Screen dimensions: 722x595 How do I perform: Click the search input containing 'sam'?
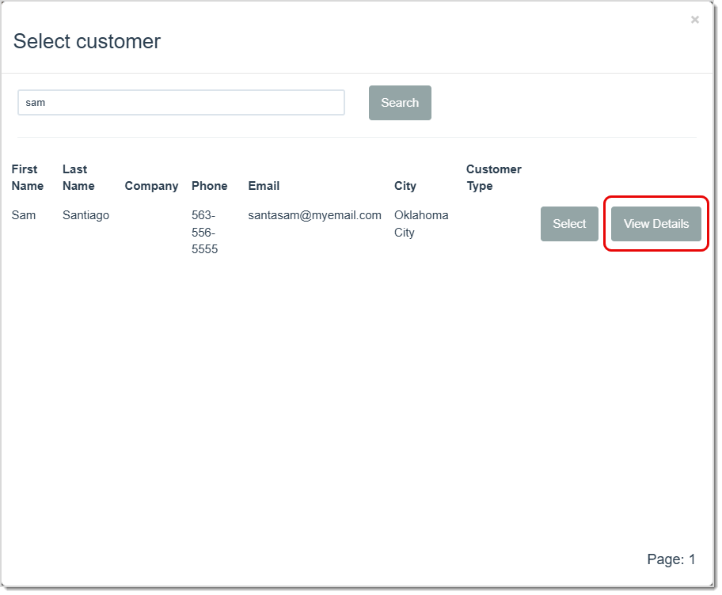coord(180,102)
